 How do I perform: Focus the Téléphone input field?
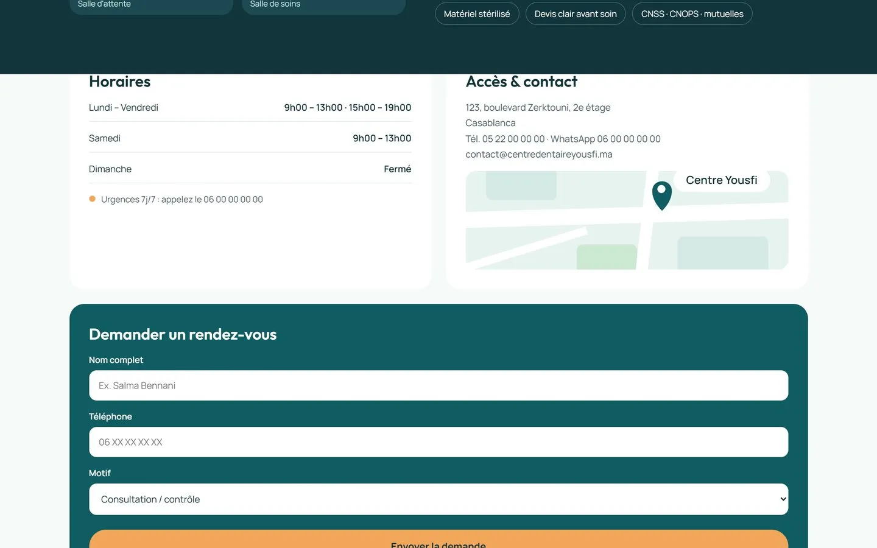click(438, 442)
